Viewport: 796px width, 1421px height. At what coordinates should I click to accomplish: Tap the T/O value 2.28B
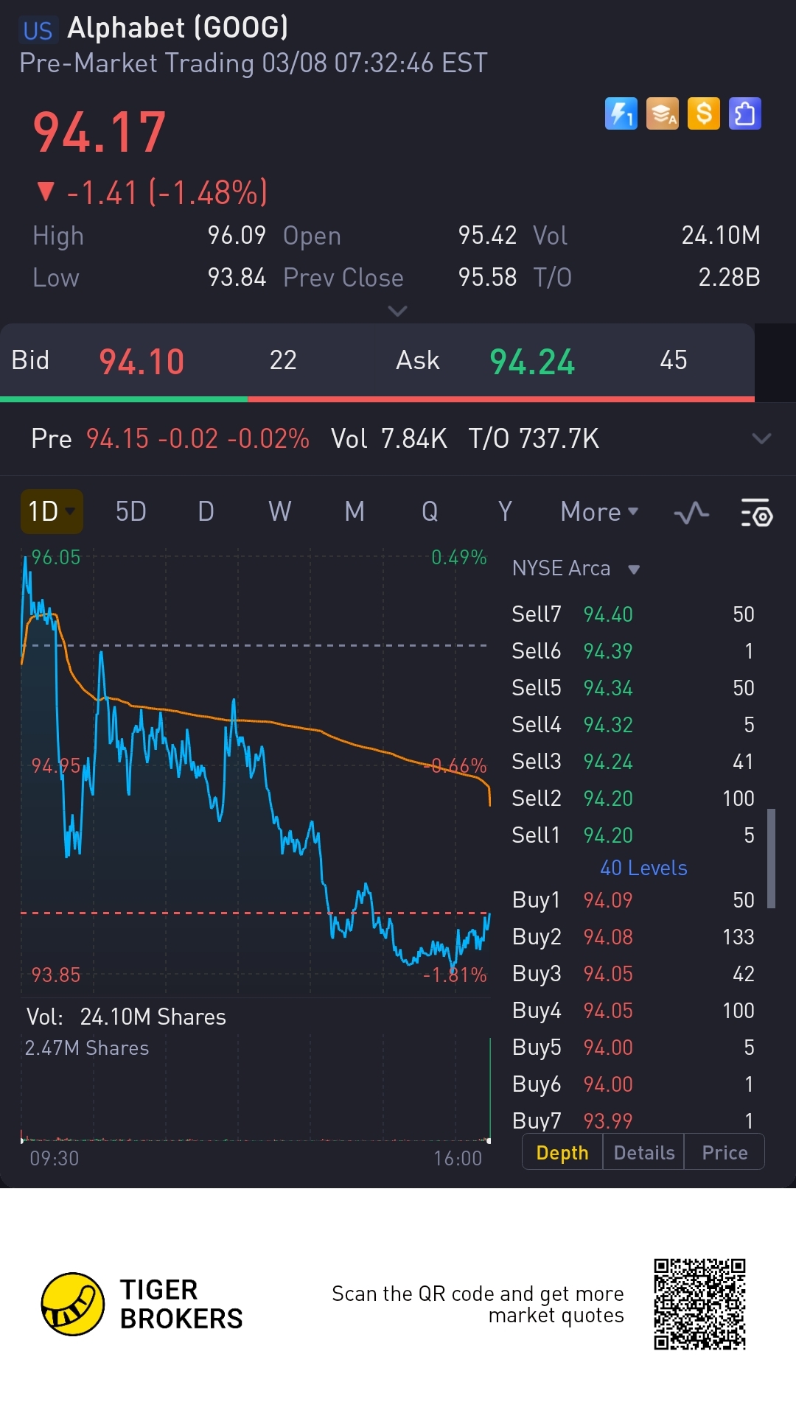pyautogui.click(x=729, y=278)
